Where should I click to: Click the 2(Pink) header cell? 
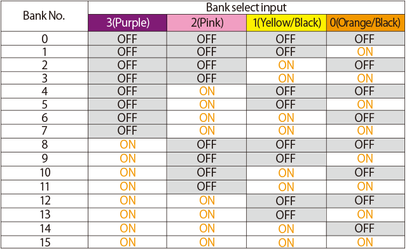pos(207,23)
